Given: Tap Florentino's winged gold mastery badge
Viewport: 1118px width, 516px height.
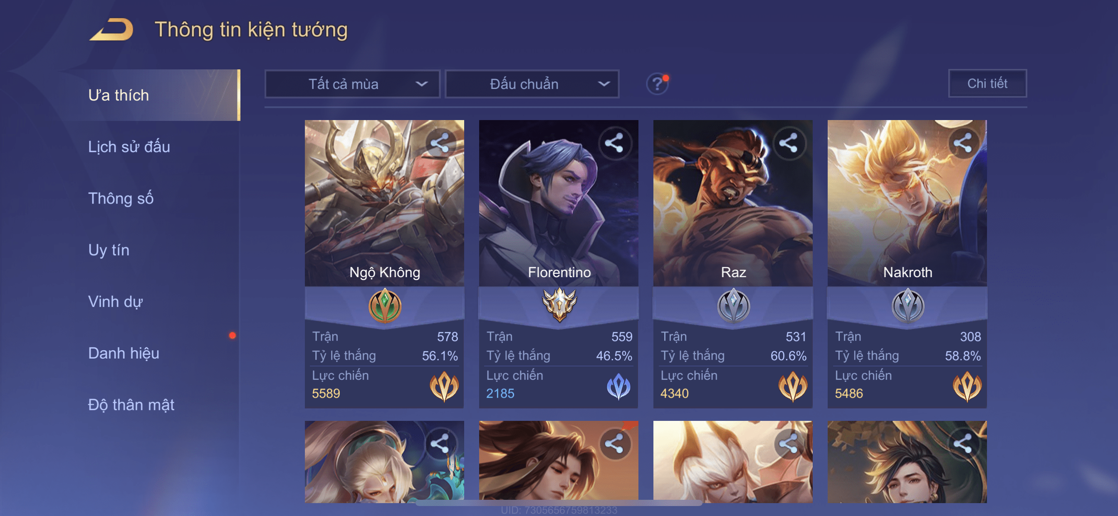Looking at the screenshot, I should point(559,305).
